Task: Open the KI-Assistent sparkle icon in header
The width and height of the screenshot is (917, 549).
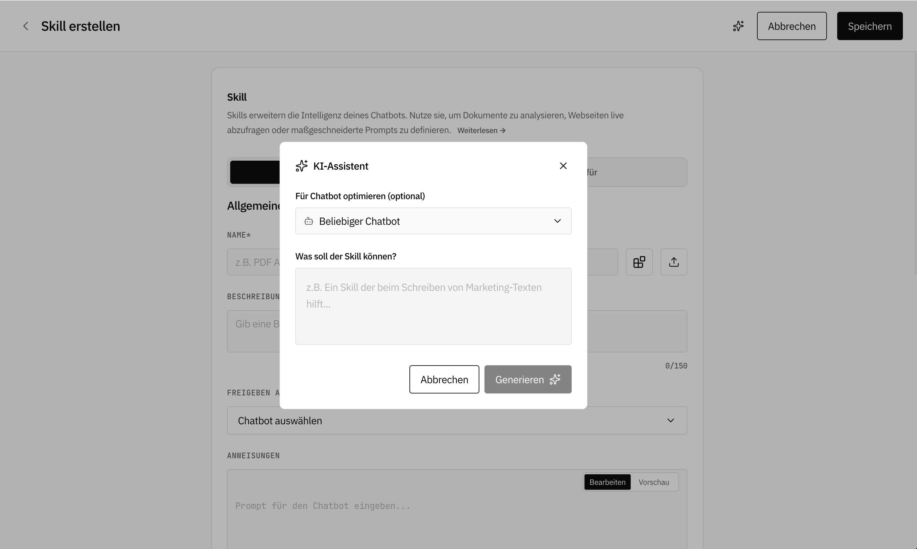Action: tap(738, 26)
